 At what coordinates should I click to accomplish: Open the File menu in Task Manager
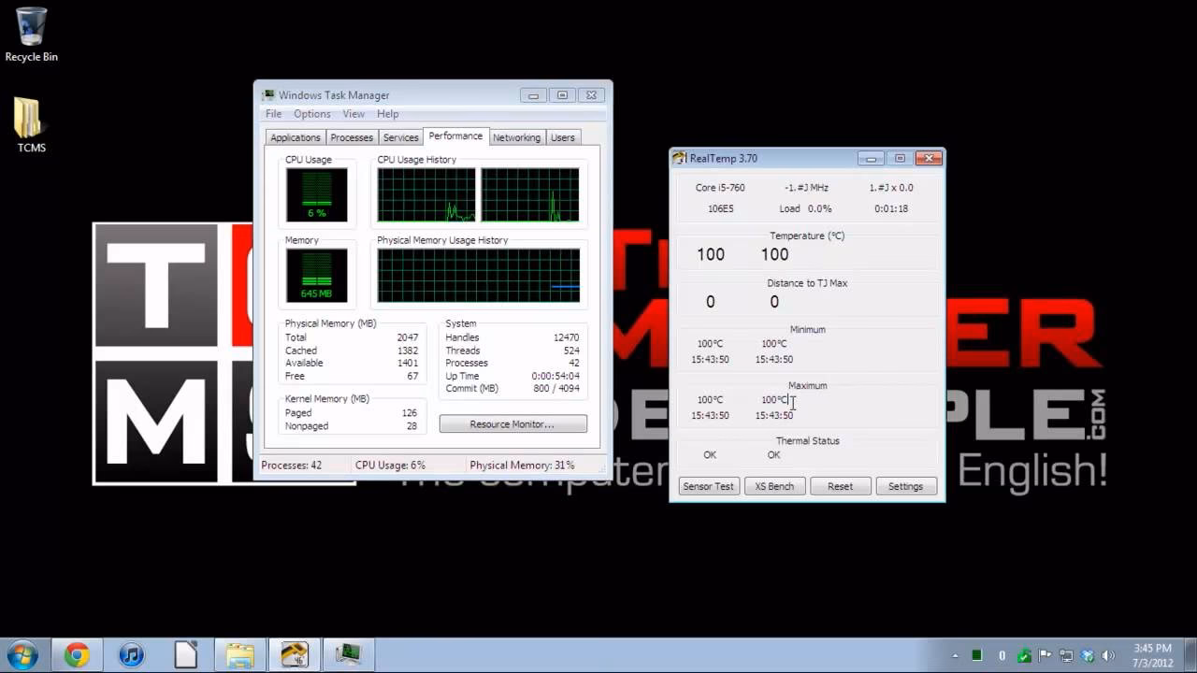click(x=273, y=114)
